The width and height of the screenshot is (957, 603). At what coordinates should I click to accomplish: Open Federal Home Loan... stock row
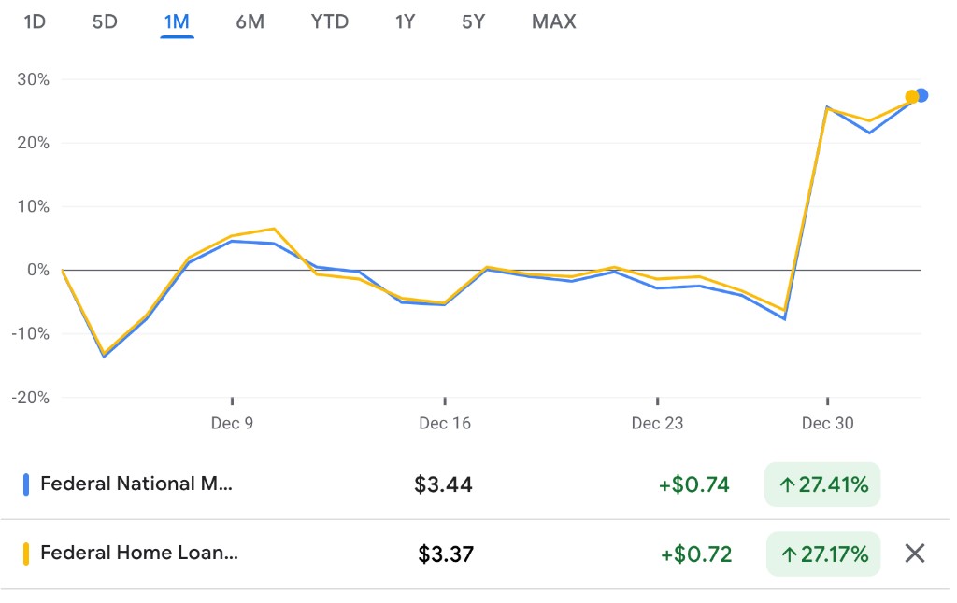(x=475, y=554)
